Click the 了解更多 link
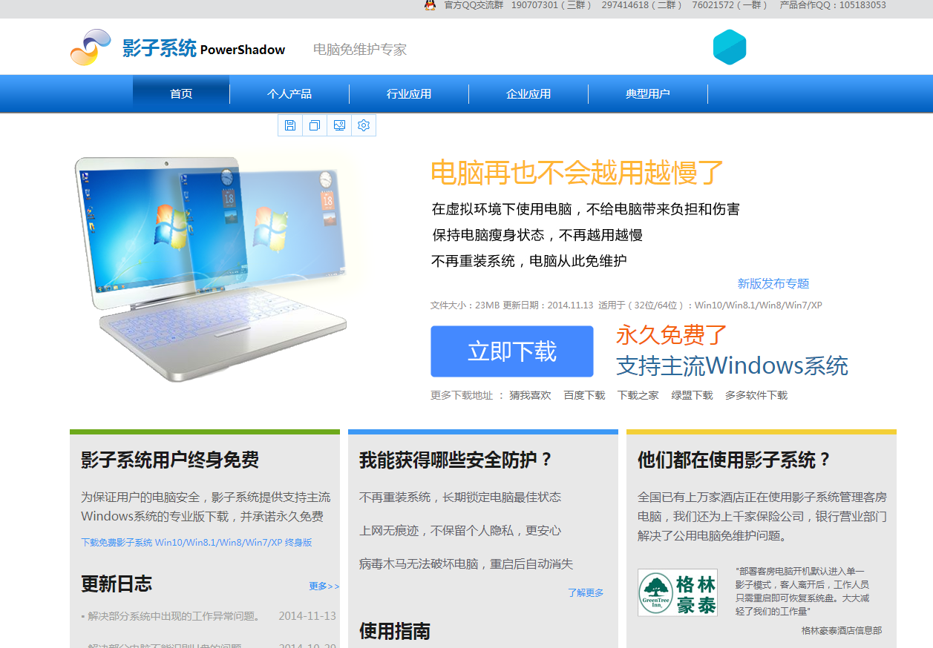Viewport: 933px width, 648px height. [x=586, y=592]
